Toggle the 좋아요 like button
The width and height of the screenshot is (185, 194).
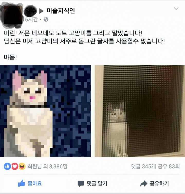[30, 183]
